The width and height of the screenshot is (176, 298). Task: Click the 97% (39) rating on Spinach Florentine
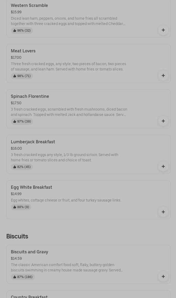[x=22, y=121]
